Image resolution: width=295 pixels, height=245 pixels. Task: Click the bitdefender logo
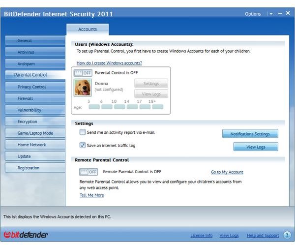coord(26,235)
